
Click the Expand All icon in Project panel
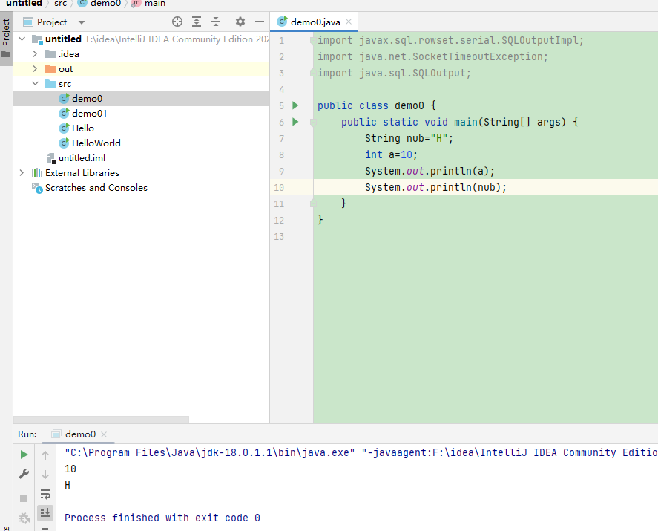tap(197, 22)
